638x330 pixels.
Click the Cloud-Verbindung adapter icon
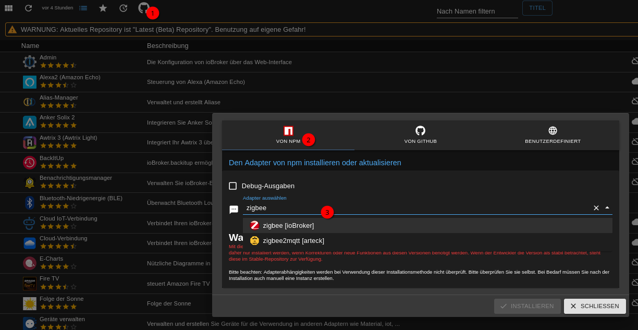coord(30,243)
